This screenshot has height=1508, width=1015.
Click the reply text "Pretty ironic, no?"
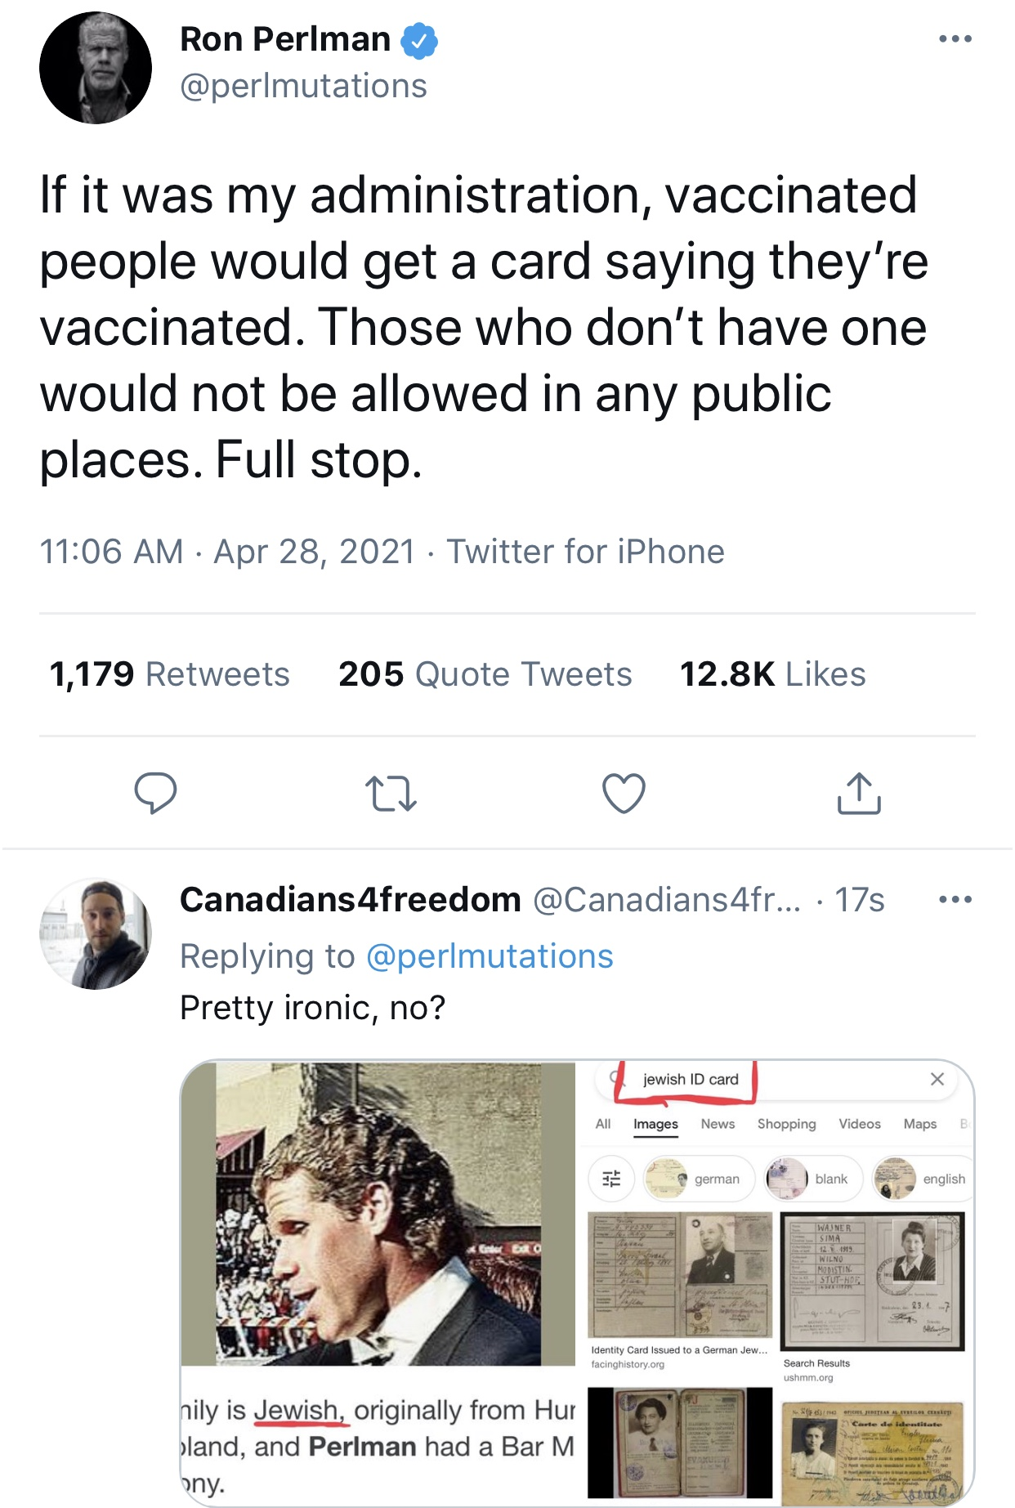click(x=312, y=1008)
